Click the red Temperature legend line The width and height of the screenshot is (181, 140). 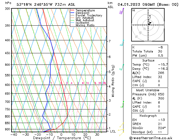[x=73, y=10]
